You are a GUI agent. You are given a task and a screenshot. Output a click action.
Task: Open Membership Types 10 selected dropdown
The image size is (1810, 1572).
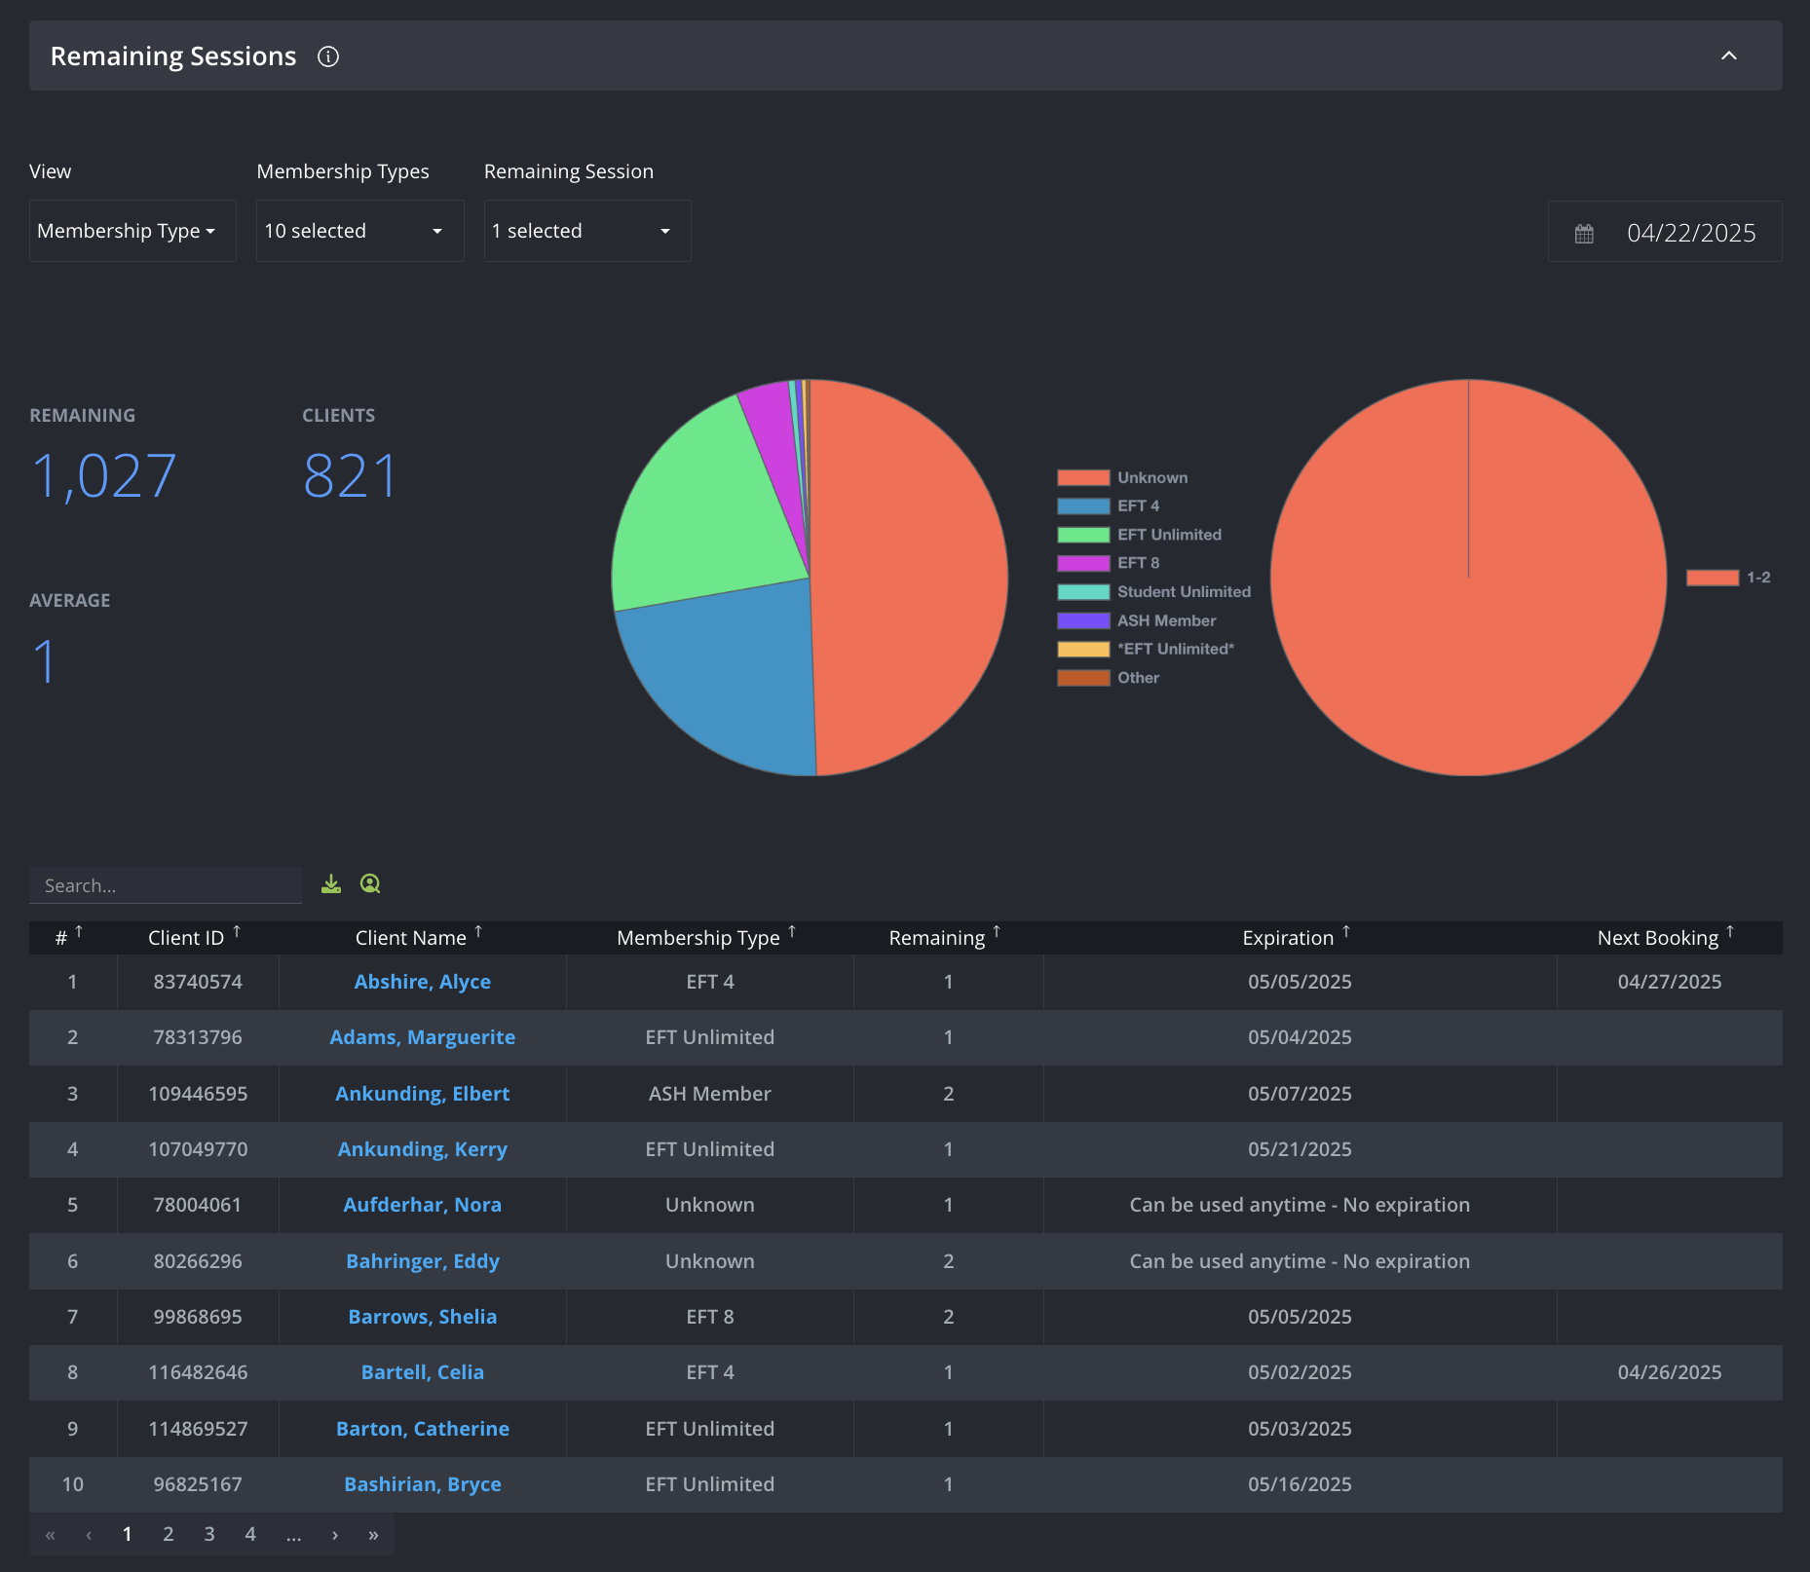(360, 231)
